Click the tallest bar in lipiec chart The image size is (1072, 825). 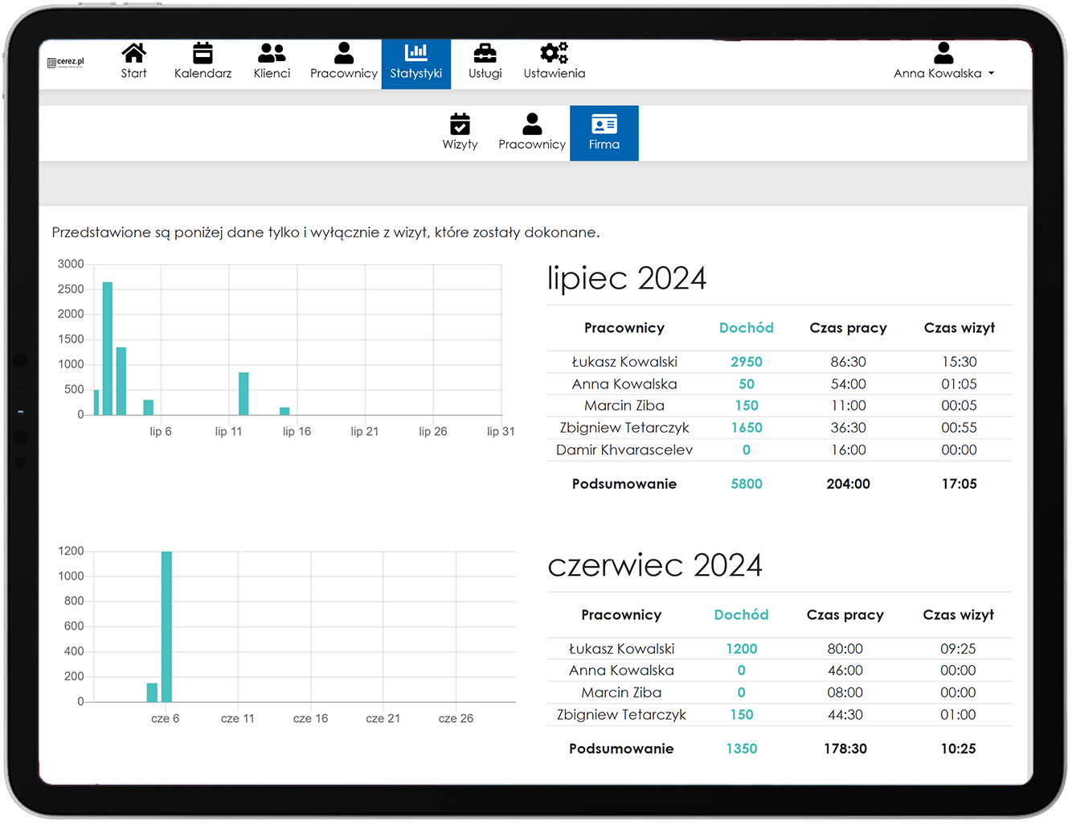click(108, 350)
